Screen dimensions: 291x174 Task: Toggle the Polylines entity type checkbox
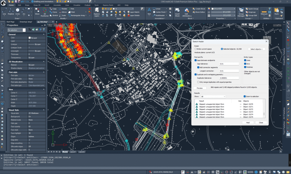coord(245,67)
